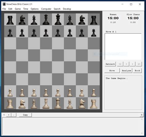146x137 pixels.
Task: Select the white pawn on e2
Action: pos(58,93)
